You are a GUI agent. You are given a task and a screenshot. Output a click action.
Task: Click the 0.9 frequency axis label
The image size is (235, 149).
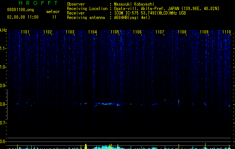pyautogui.click(x=3, y=86)
